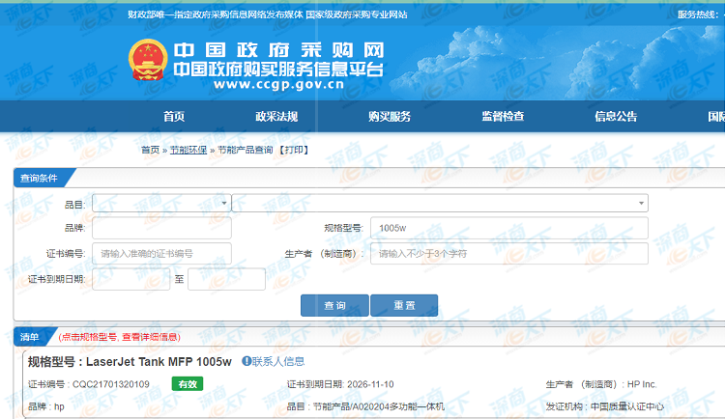Click 节能产品/A020204多功能一体机 category text
725x419 pixels.
[379, 406]
